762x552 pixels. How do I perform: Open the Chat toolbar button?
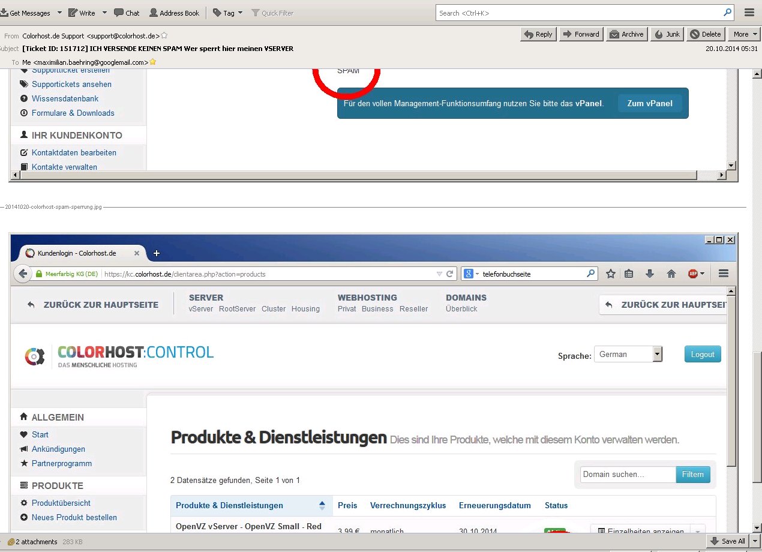(127, 13)
